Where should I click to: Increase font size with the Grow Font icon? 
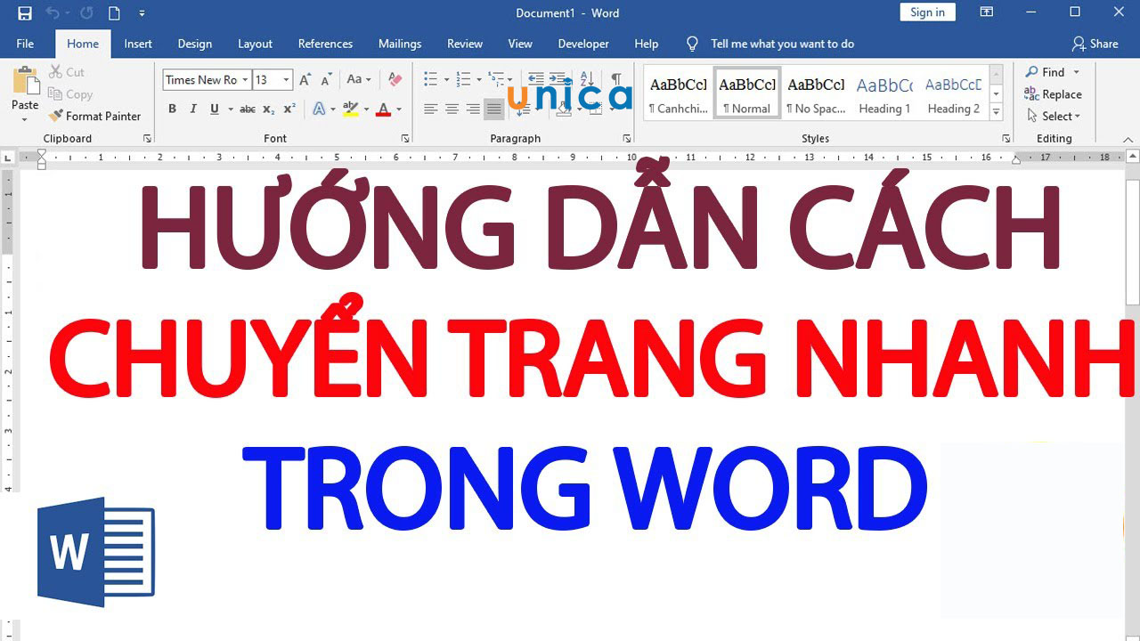point(305,79)
